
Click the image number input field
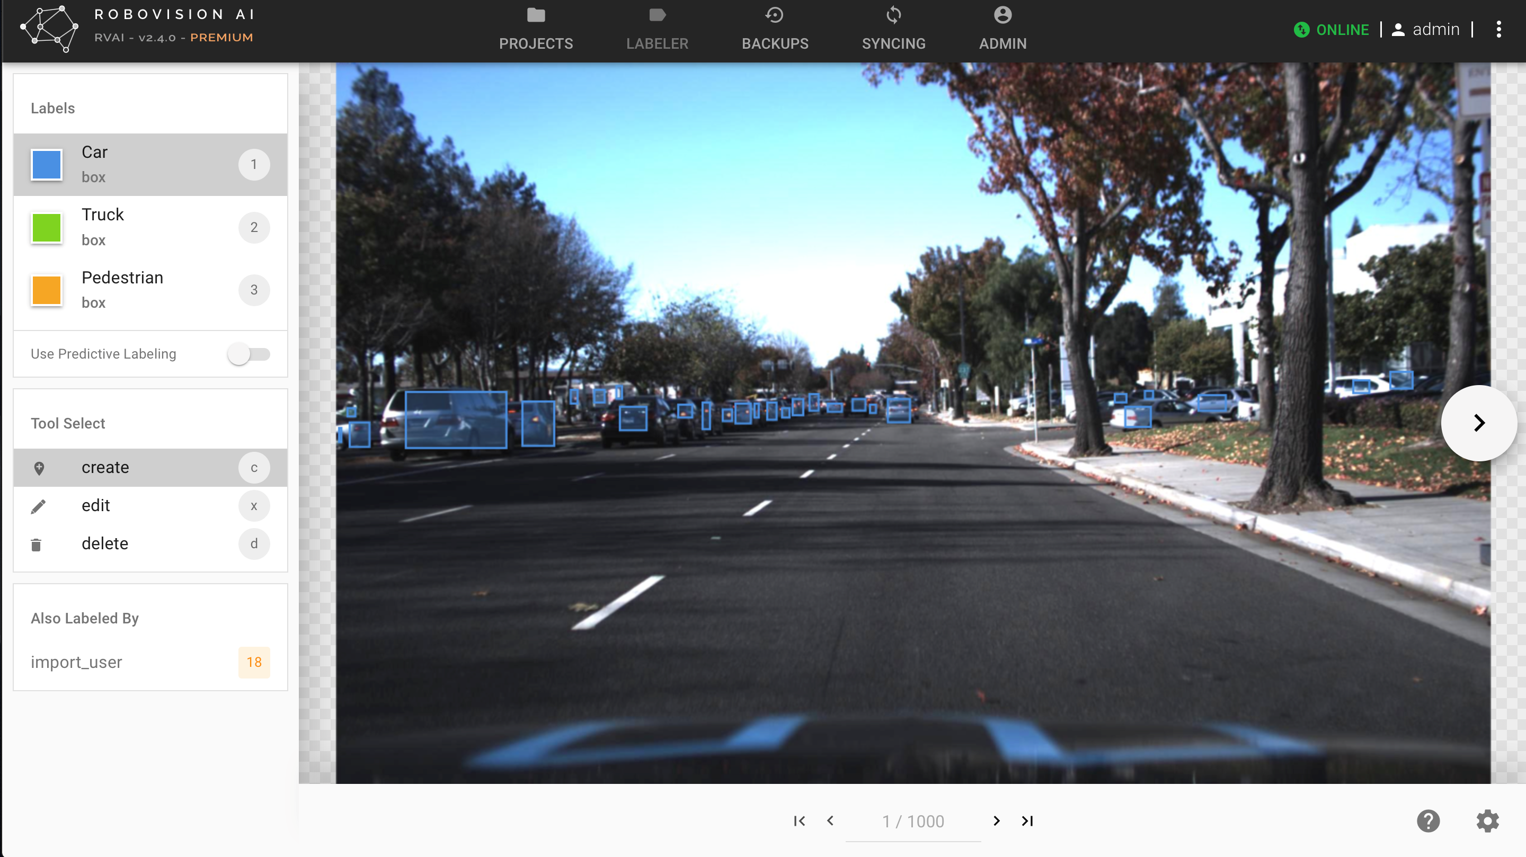click(913, 822)
